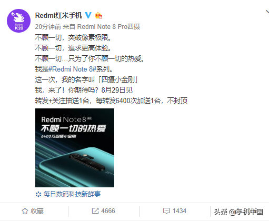Image resolution: width=269 pixels, height=221 pixels.
Task: Click the topic icon beside 每日数码科技新鲜事
Action: [38, 194]
